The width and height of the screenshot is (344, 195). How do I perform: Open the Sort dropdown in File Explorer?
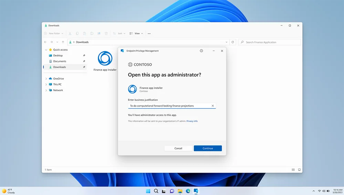[x=119, y=33]
